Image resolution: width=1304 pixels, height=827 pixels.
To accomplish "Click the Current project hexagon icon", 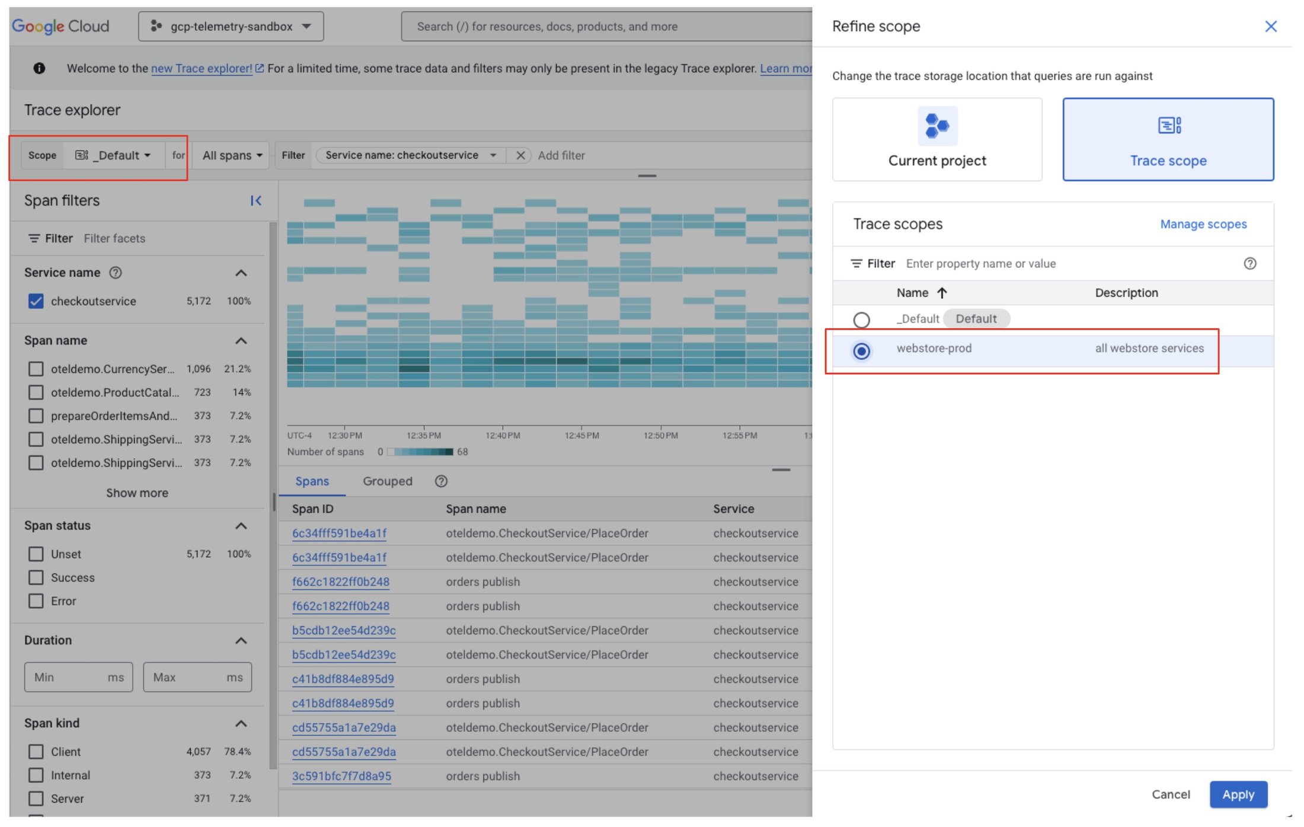I will [x=937, y=126].
